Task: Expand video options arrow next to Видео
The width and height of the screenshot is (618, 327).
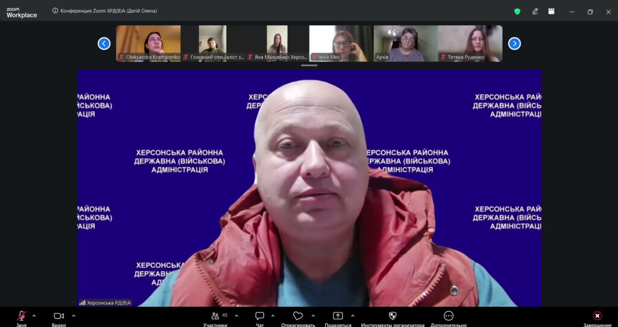Action: coord(74,316)
